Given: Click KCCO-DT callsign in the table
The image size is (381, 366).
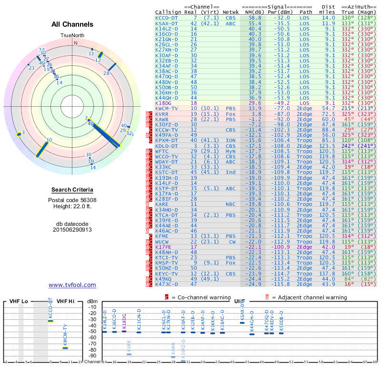Looking at the screenshot, I should point(167,18).
